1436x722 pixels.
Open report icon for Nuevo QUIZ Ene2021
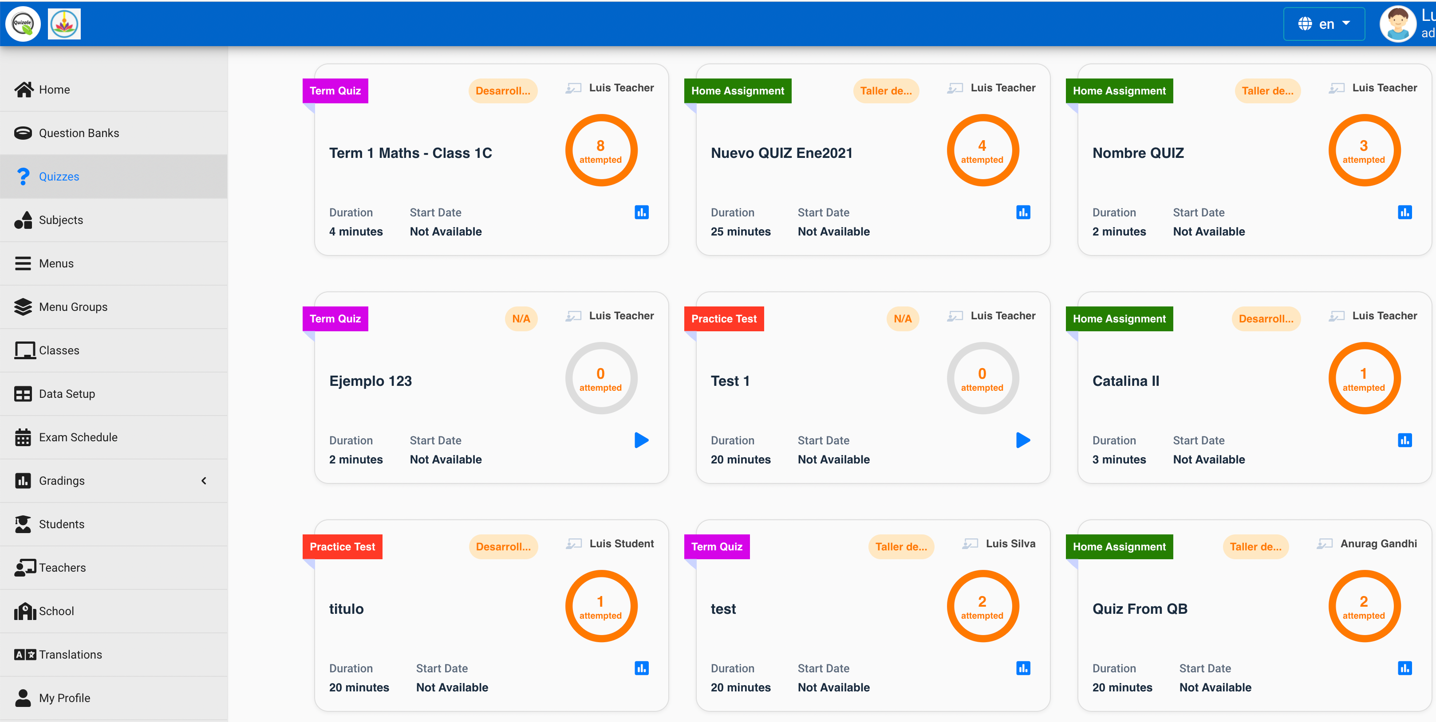click(1023, 212)
